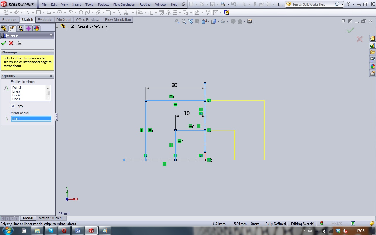Pin the Mirror property panel

point(19,43)
